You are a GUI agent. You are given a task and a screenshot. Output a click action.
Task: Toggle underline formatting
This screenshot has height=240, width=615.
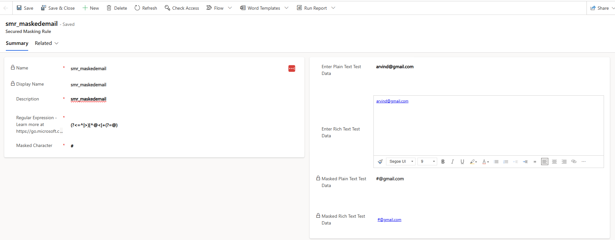click(462, 162)
